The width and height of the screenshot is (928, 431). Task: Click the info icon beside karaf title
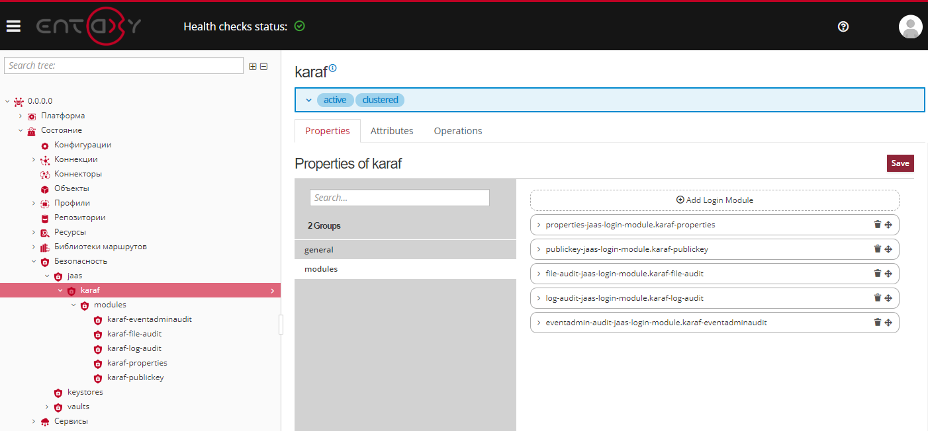pyautogui.click(x=333, y=68)
